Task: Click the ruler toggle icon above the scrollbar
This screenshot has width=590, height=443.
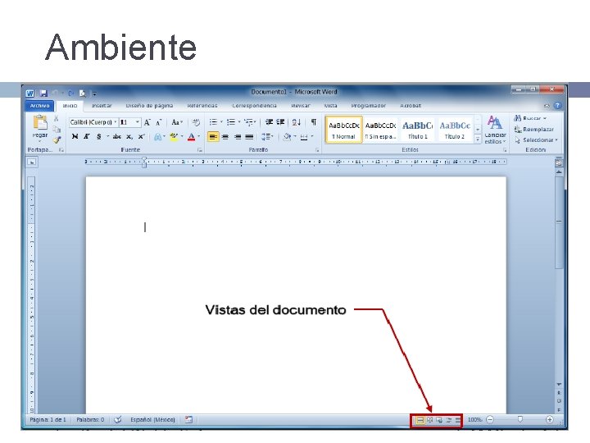Action: tap(559, 162)
